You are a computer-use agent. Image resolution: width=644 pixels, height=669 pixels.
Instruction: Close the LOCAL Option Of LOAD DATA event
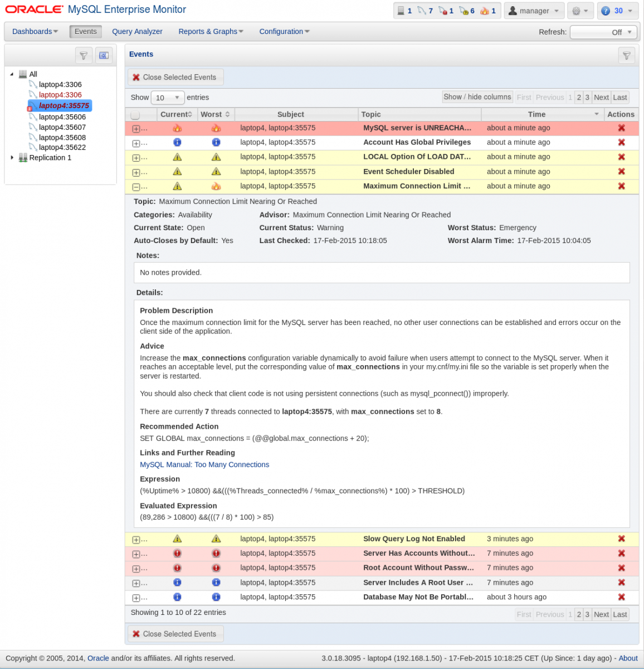(621, 157)
